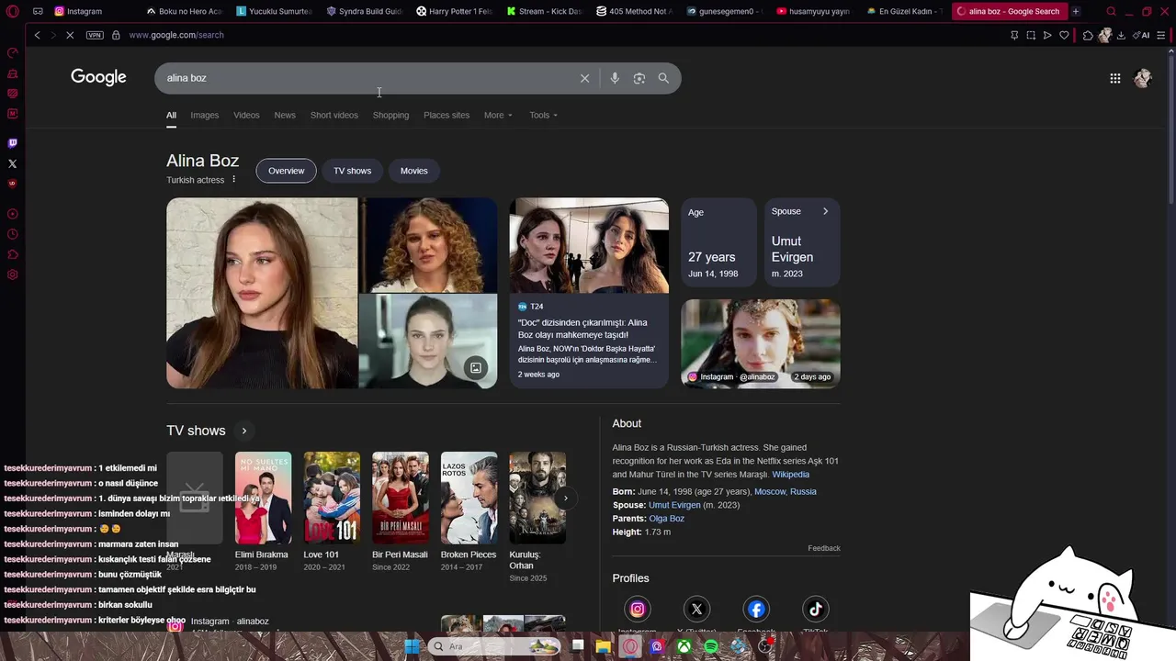The image size is (1176, 661).
Task: Open the player send icon in toolbar
Action: tap(1047, 35)
